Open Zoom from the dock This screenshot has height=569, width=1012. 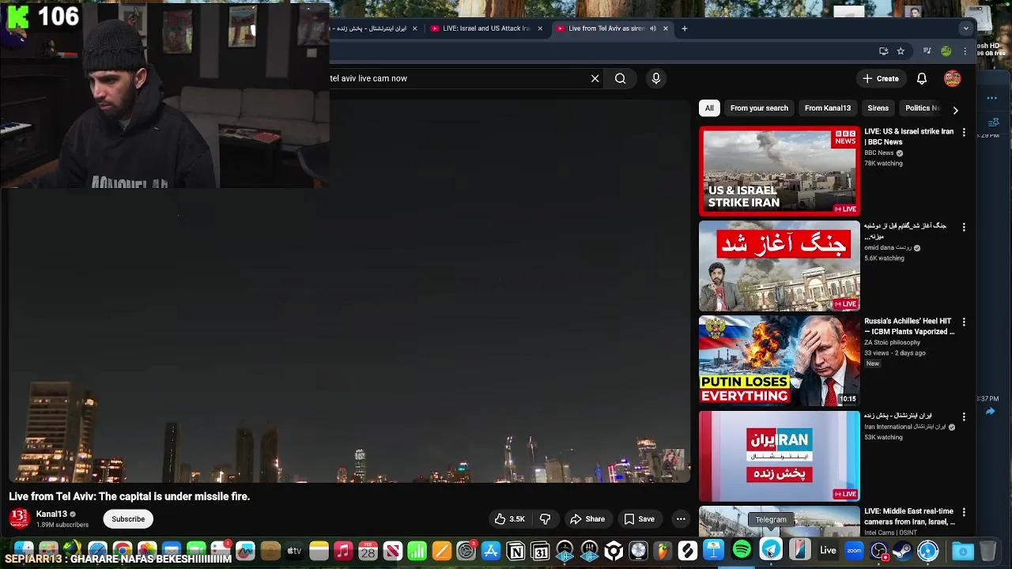[x=854, y=551]
